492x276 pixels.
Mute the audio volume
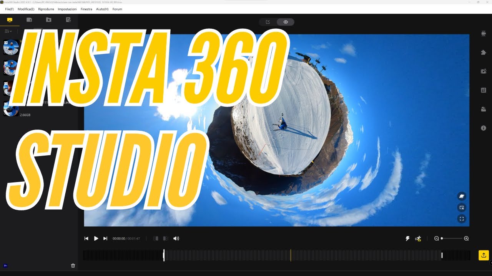pyautogui.click(x=176, y=238)
